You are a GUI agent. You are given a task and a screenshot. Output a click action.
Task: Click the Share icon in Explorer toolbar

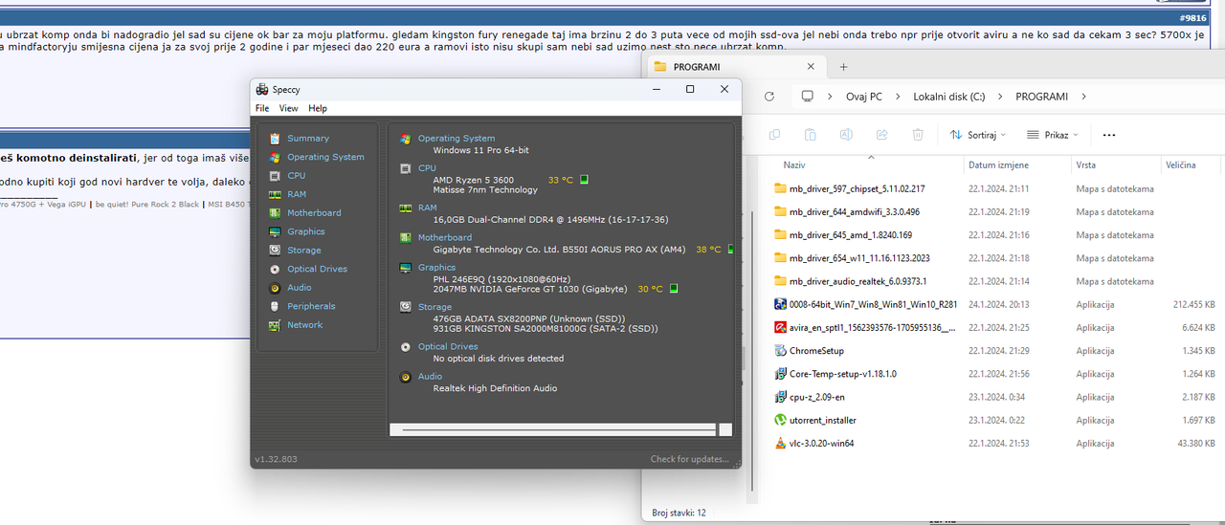[881, 135]
